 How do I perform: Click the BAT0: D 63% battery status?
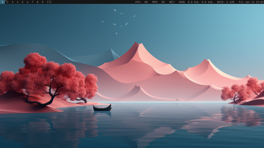226,2
